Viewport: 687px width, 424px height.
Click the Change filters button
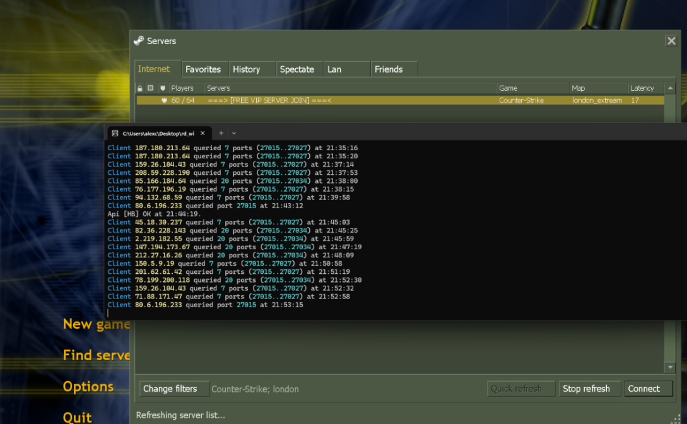[x=174, y=389]
